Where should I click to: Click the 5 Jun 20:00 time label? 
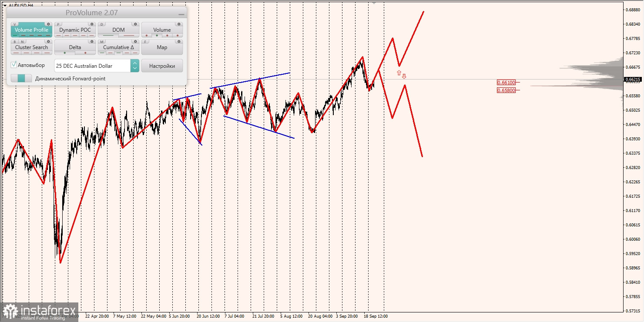click(179, 316)
